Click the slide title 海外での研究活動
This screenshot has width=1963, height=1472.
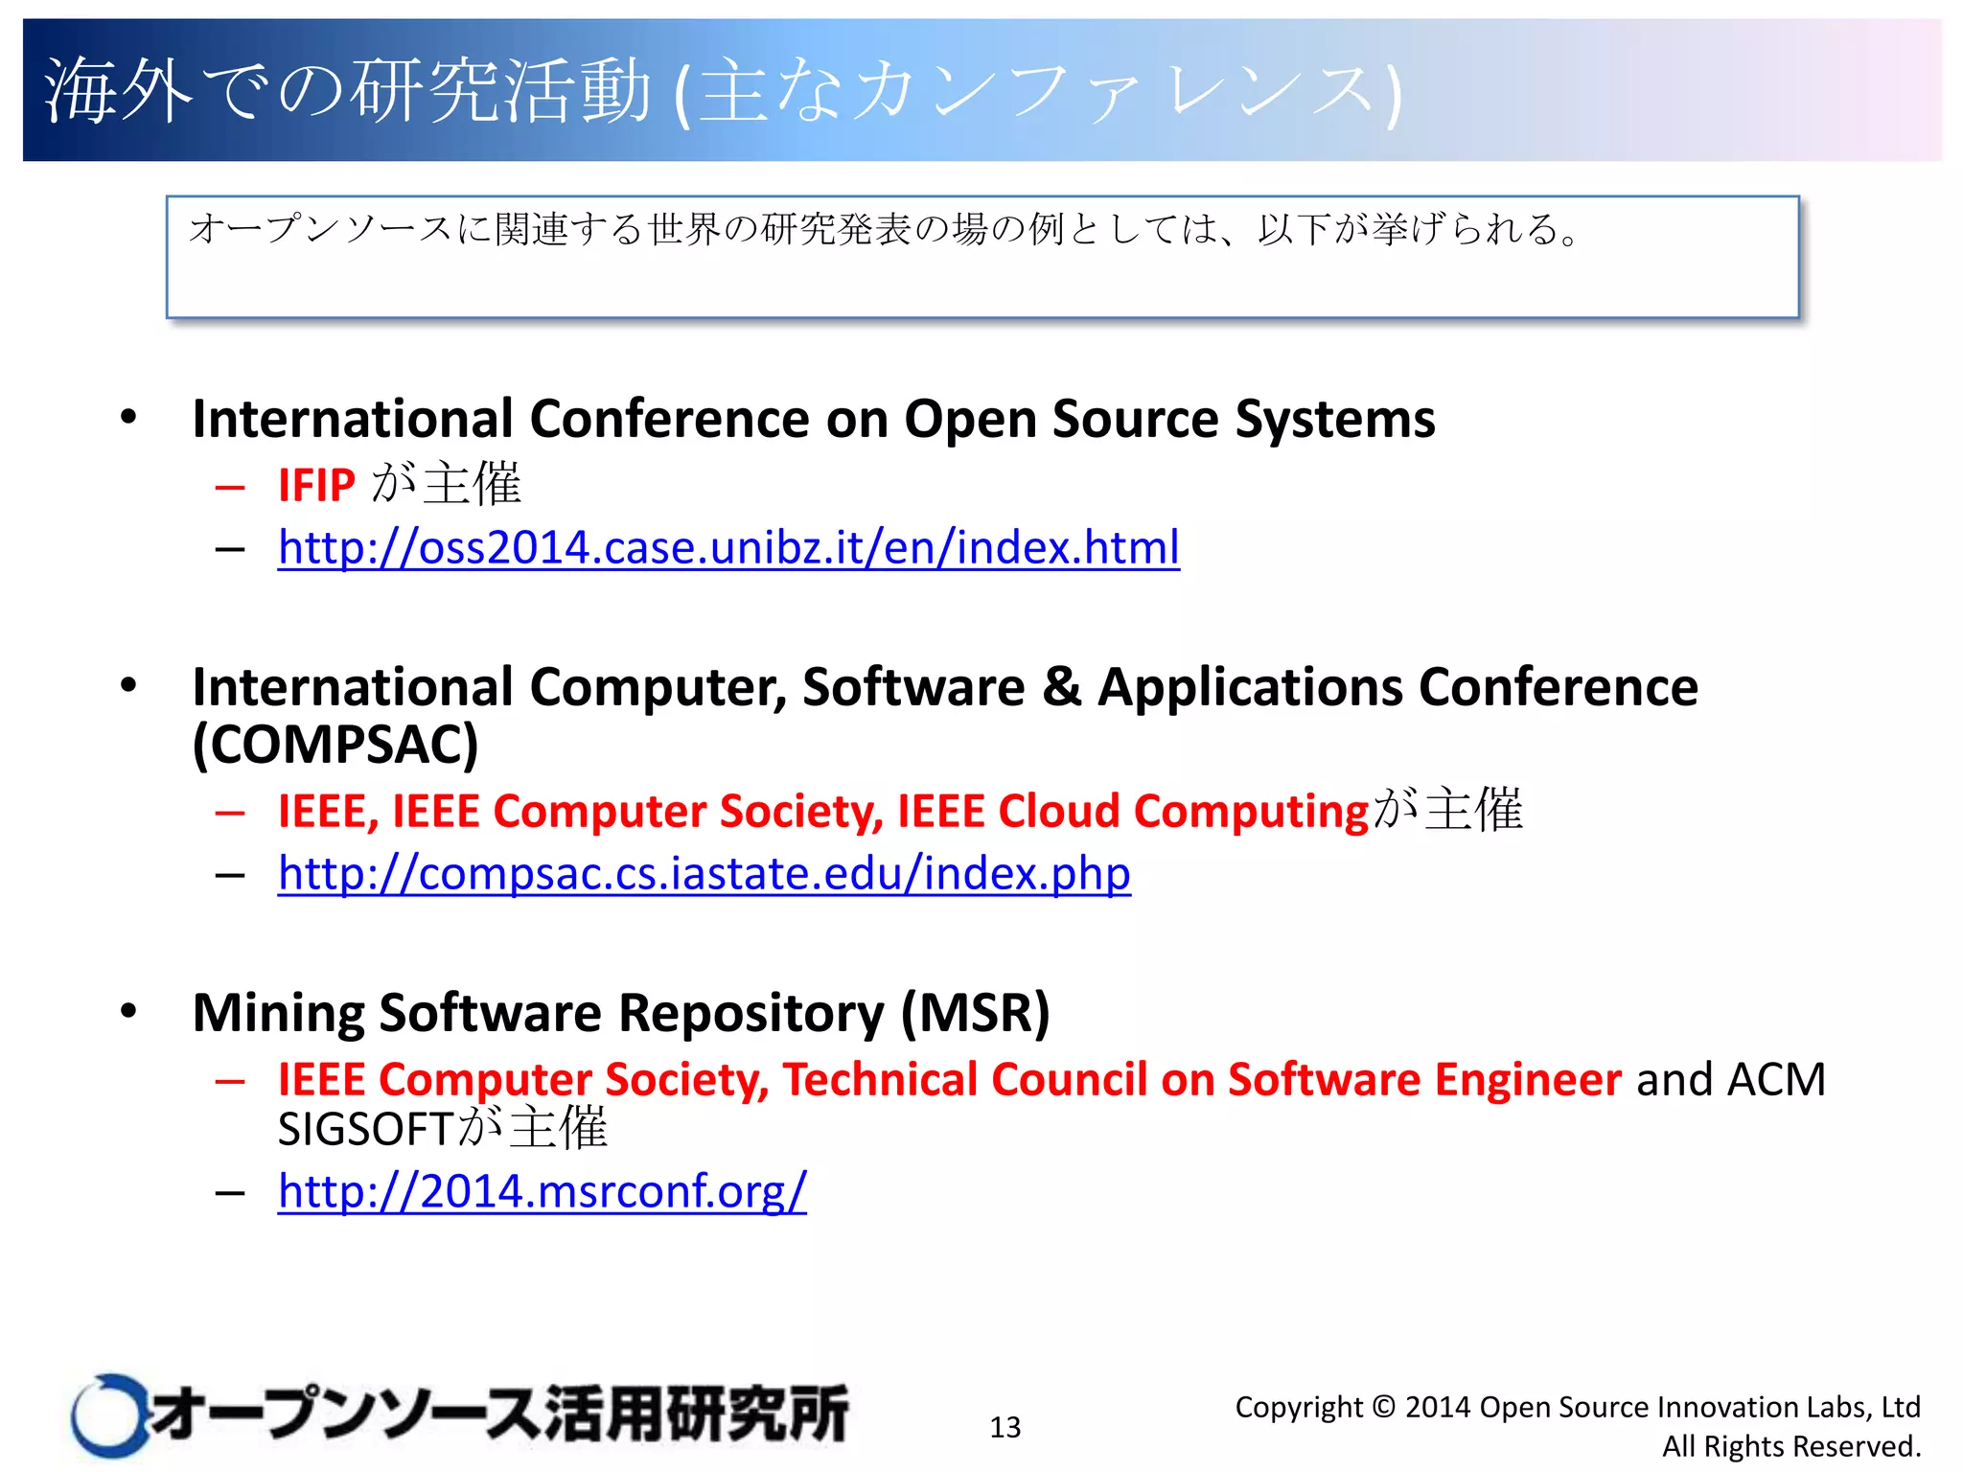coord(347,91)
